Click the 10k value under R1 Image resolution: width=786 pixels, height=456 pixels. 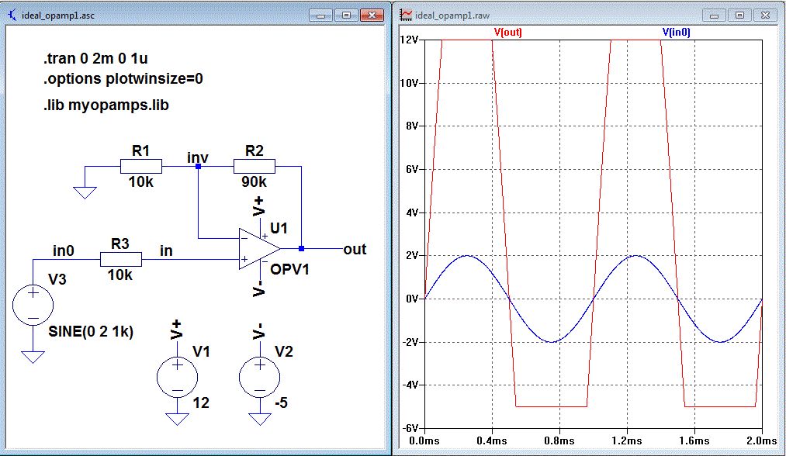point(141,182)
